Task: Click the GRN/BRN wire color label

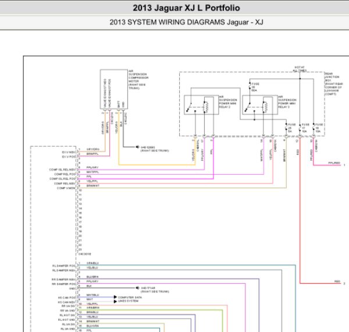Action: click(93, 308)
